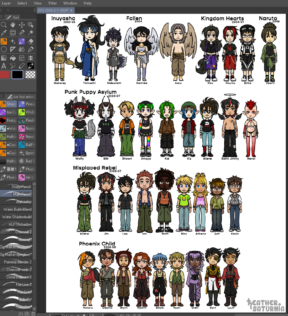This screenshot has width=288, height=316.
Task: Select the triangle Ruler tool
Action: pos(13,49)
